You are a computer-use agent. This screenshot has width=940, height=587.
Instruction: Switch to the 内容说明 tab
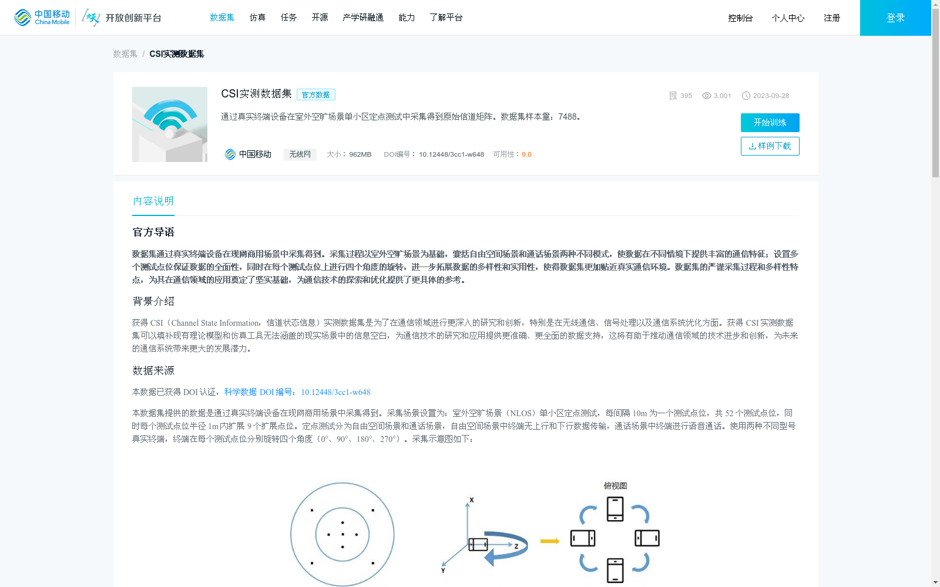tap(153, 201)
